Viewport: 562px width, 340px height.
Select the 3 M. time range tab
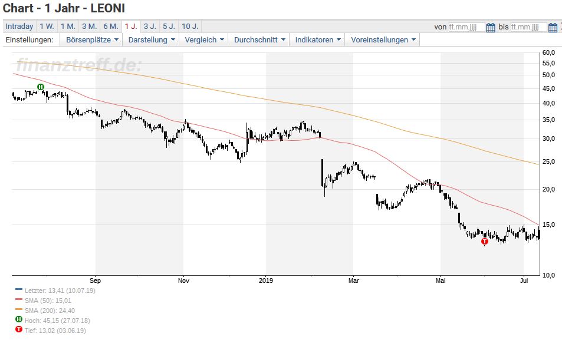coord(89,27)
